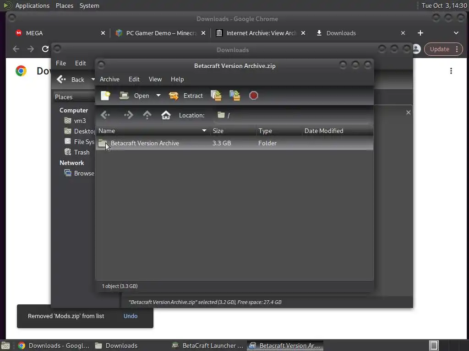469x351 pixels.
Task: Click Undo in the removed toast
Action: point(131,316)
